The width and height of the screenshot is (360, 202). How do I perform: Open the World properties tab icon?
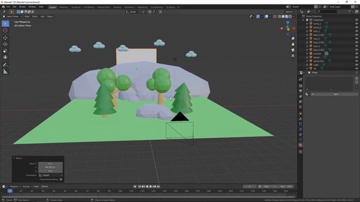coord(300,107)
